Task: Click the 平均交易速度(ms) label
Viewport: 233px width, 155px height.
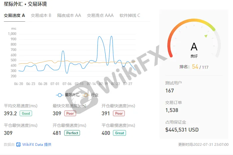Action: [21, 106]
